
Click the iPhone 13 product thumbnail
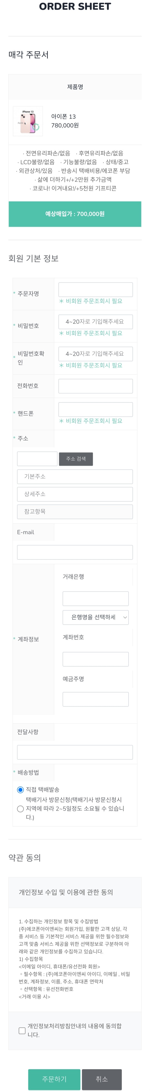click(x=28, y=121)
